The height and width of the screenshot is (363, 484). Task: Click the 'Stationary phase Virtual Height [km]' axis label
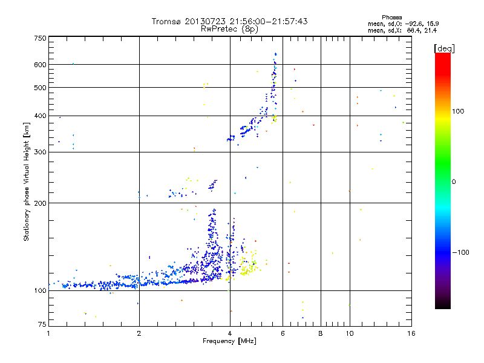coord(27,181)
